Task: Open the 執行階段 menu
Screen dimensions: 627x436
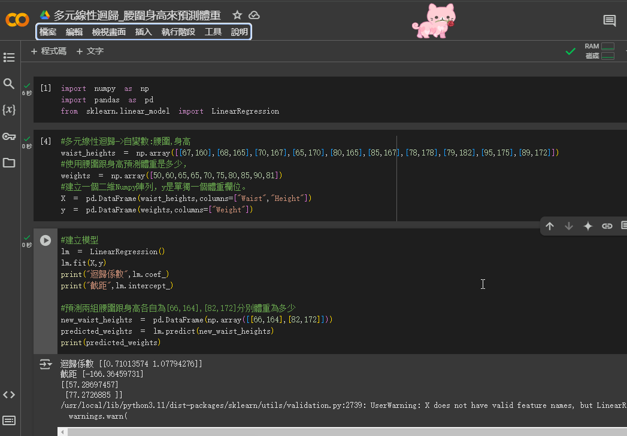Action: (x=178, y=32)
